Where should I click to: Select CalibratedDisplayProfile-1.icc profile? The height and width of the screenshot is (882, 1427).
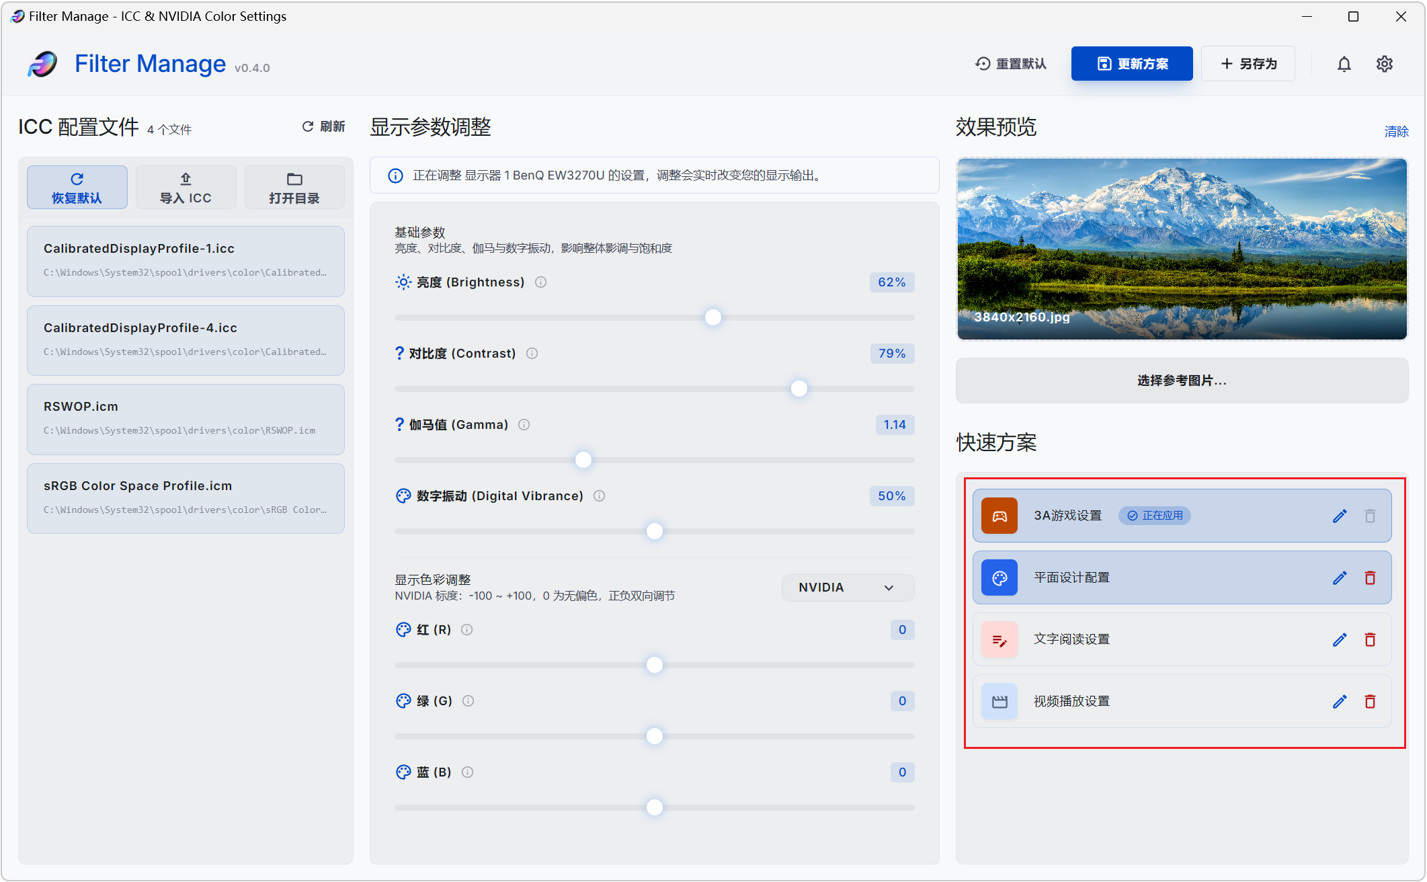186,262
